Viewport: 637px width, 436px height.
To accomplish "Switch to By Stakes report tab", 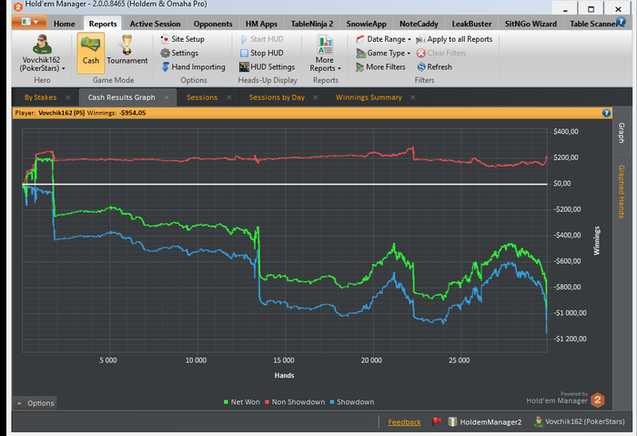I will pyautogui.click(x=40, y=97).
